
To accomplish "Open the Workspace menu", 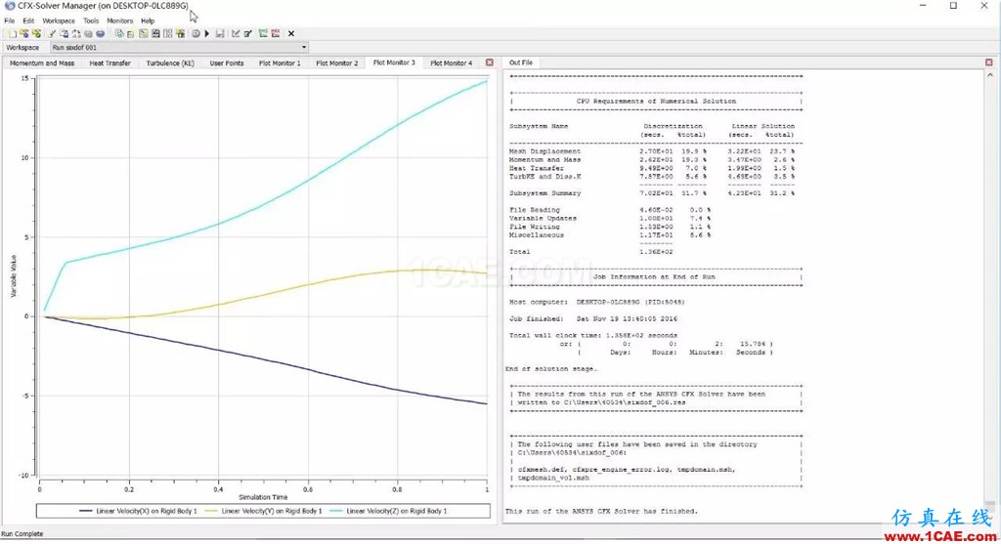I will coord(59,21).
